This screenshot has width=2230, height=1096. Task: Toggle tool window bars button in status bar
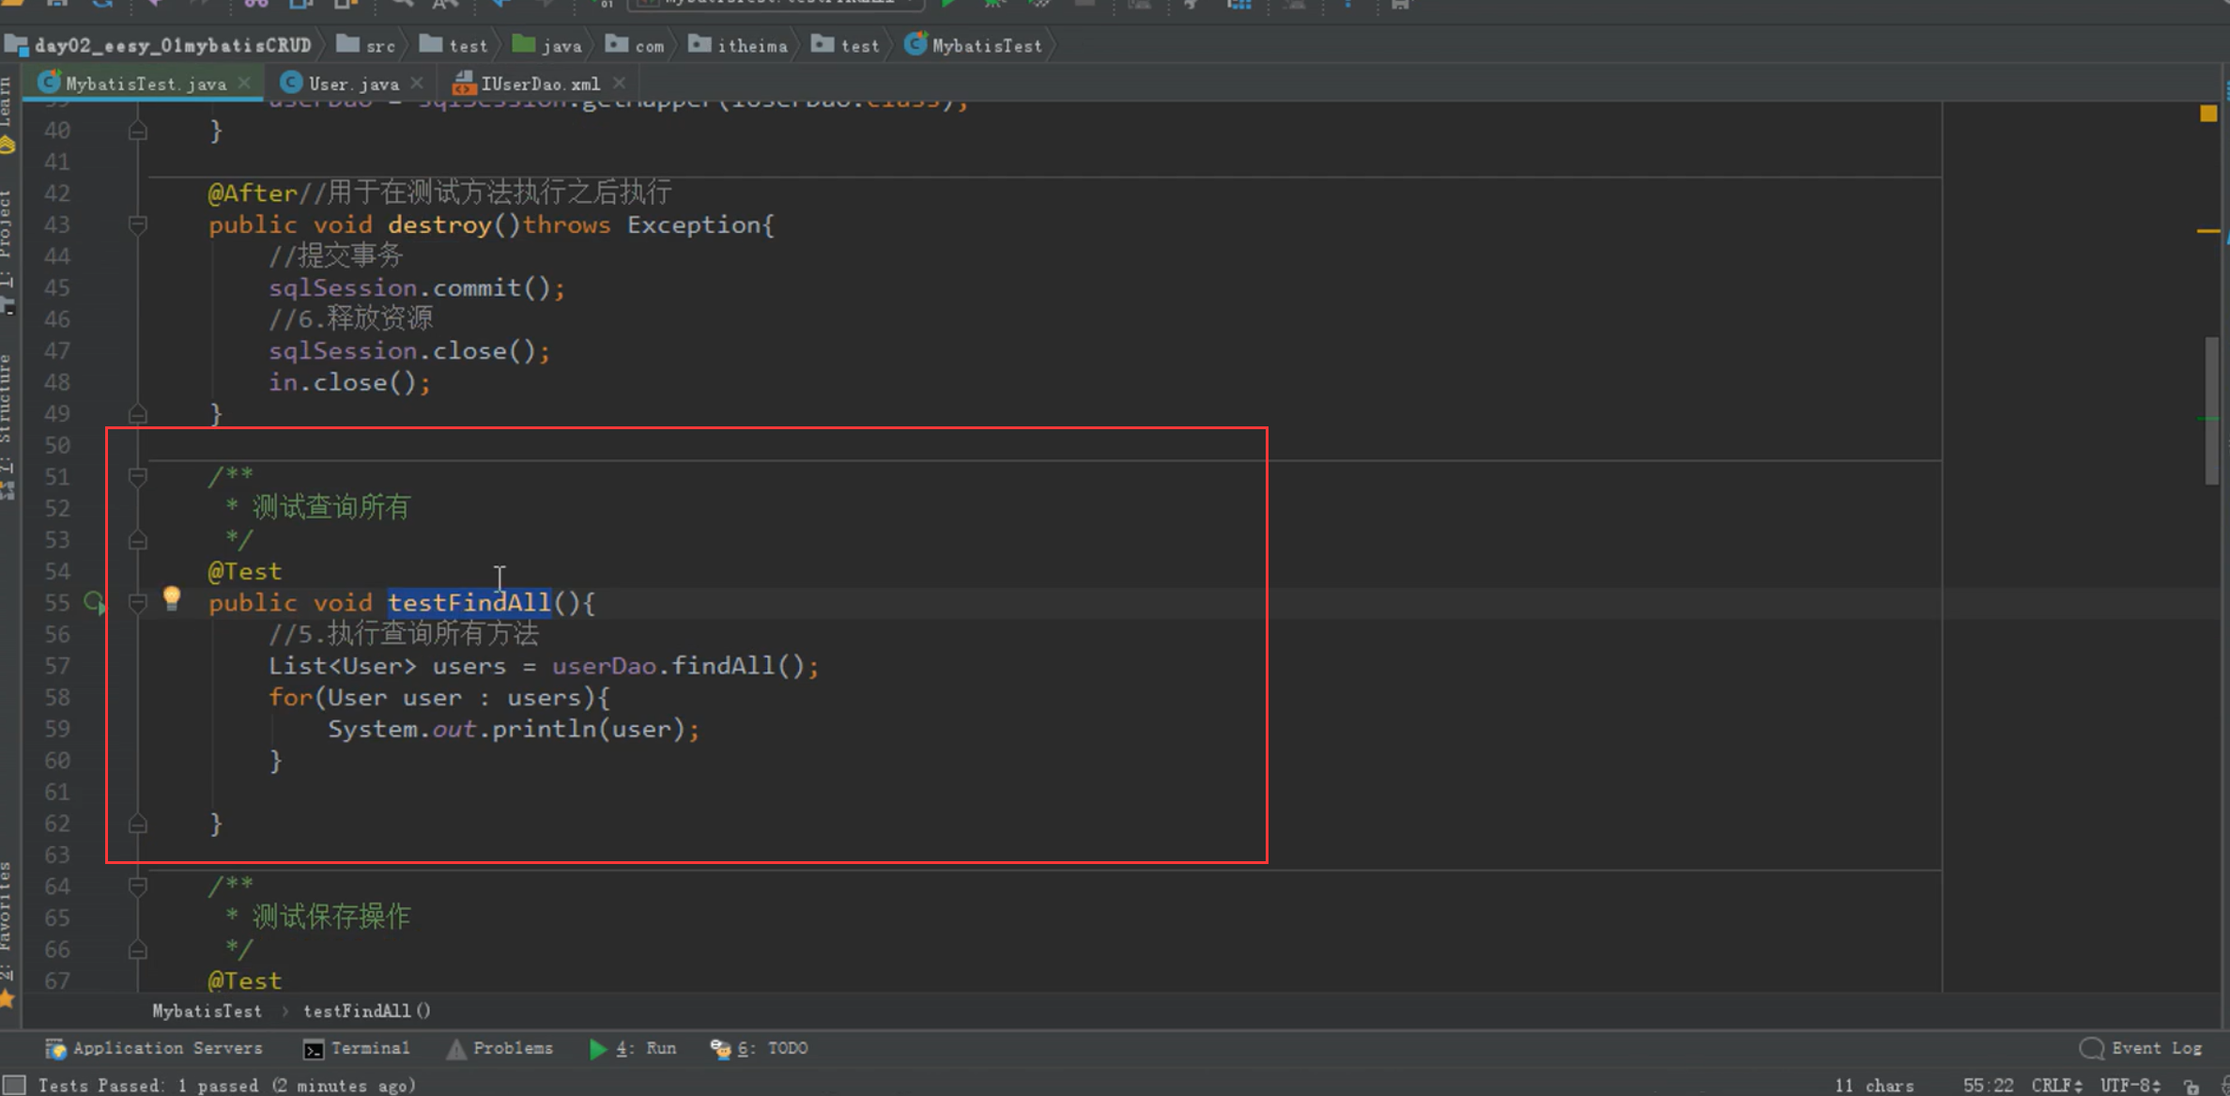pos(15,1085)
